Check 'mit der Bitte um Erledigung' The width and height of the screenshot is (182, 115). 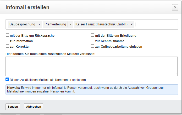click(92, 35)
